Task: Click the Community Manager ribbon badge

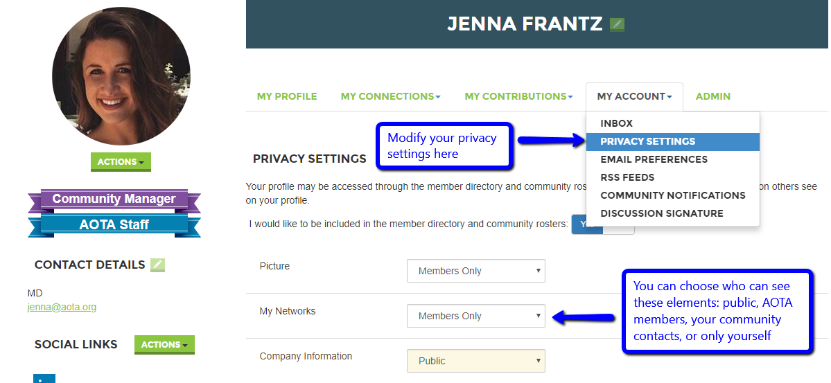Action: pyautogui.click(x=114, y=199)
